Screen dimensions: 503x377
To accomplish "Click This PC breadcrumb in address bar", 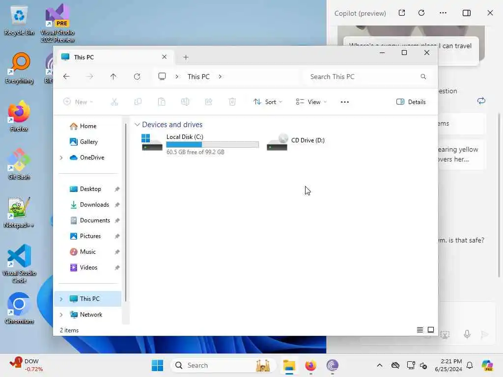I will tap(198, 77).
